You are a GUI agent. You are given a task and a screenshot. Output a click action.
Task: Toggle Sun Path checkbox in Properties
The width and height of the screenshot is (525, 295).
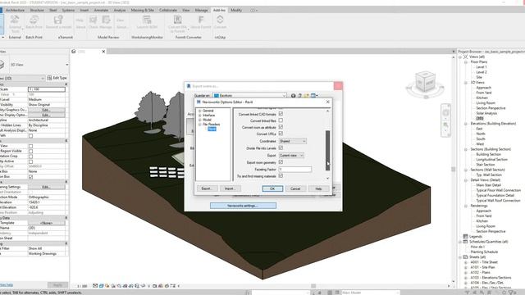click(x=31, y=136)
